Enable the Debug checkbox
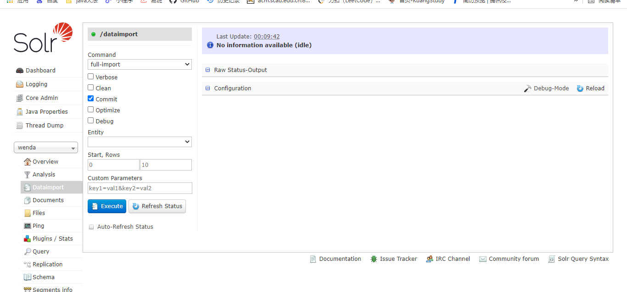627x292 pixels. pyautogui.click(x=91, y=121)
